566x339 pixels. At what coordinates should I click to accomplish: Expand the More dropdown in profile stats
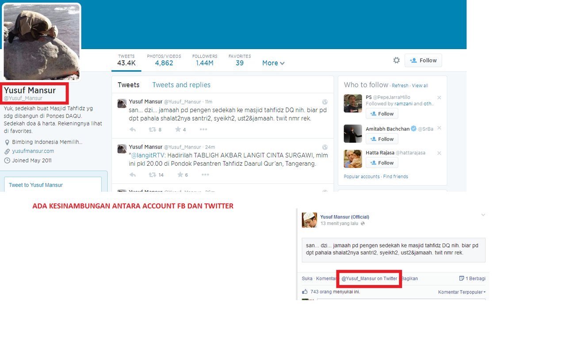(273, 63)
